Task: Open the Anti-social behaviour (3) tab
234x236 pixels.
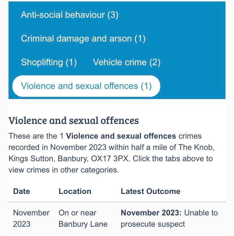Action: (x=70, y=15)
